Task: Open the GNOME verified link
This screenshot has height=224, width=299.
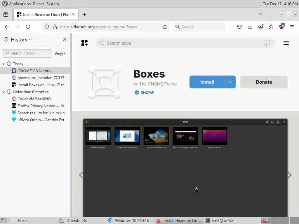Action: point(147,92)
